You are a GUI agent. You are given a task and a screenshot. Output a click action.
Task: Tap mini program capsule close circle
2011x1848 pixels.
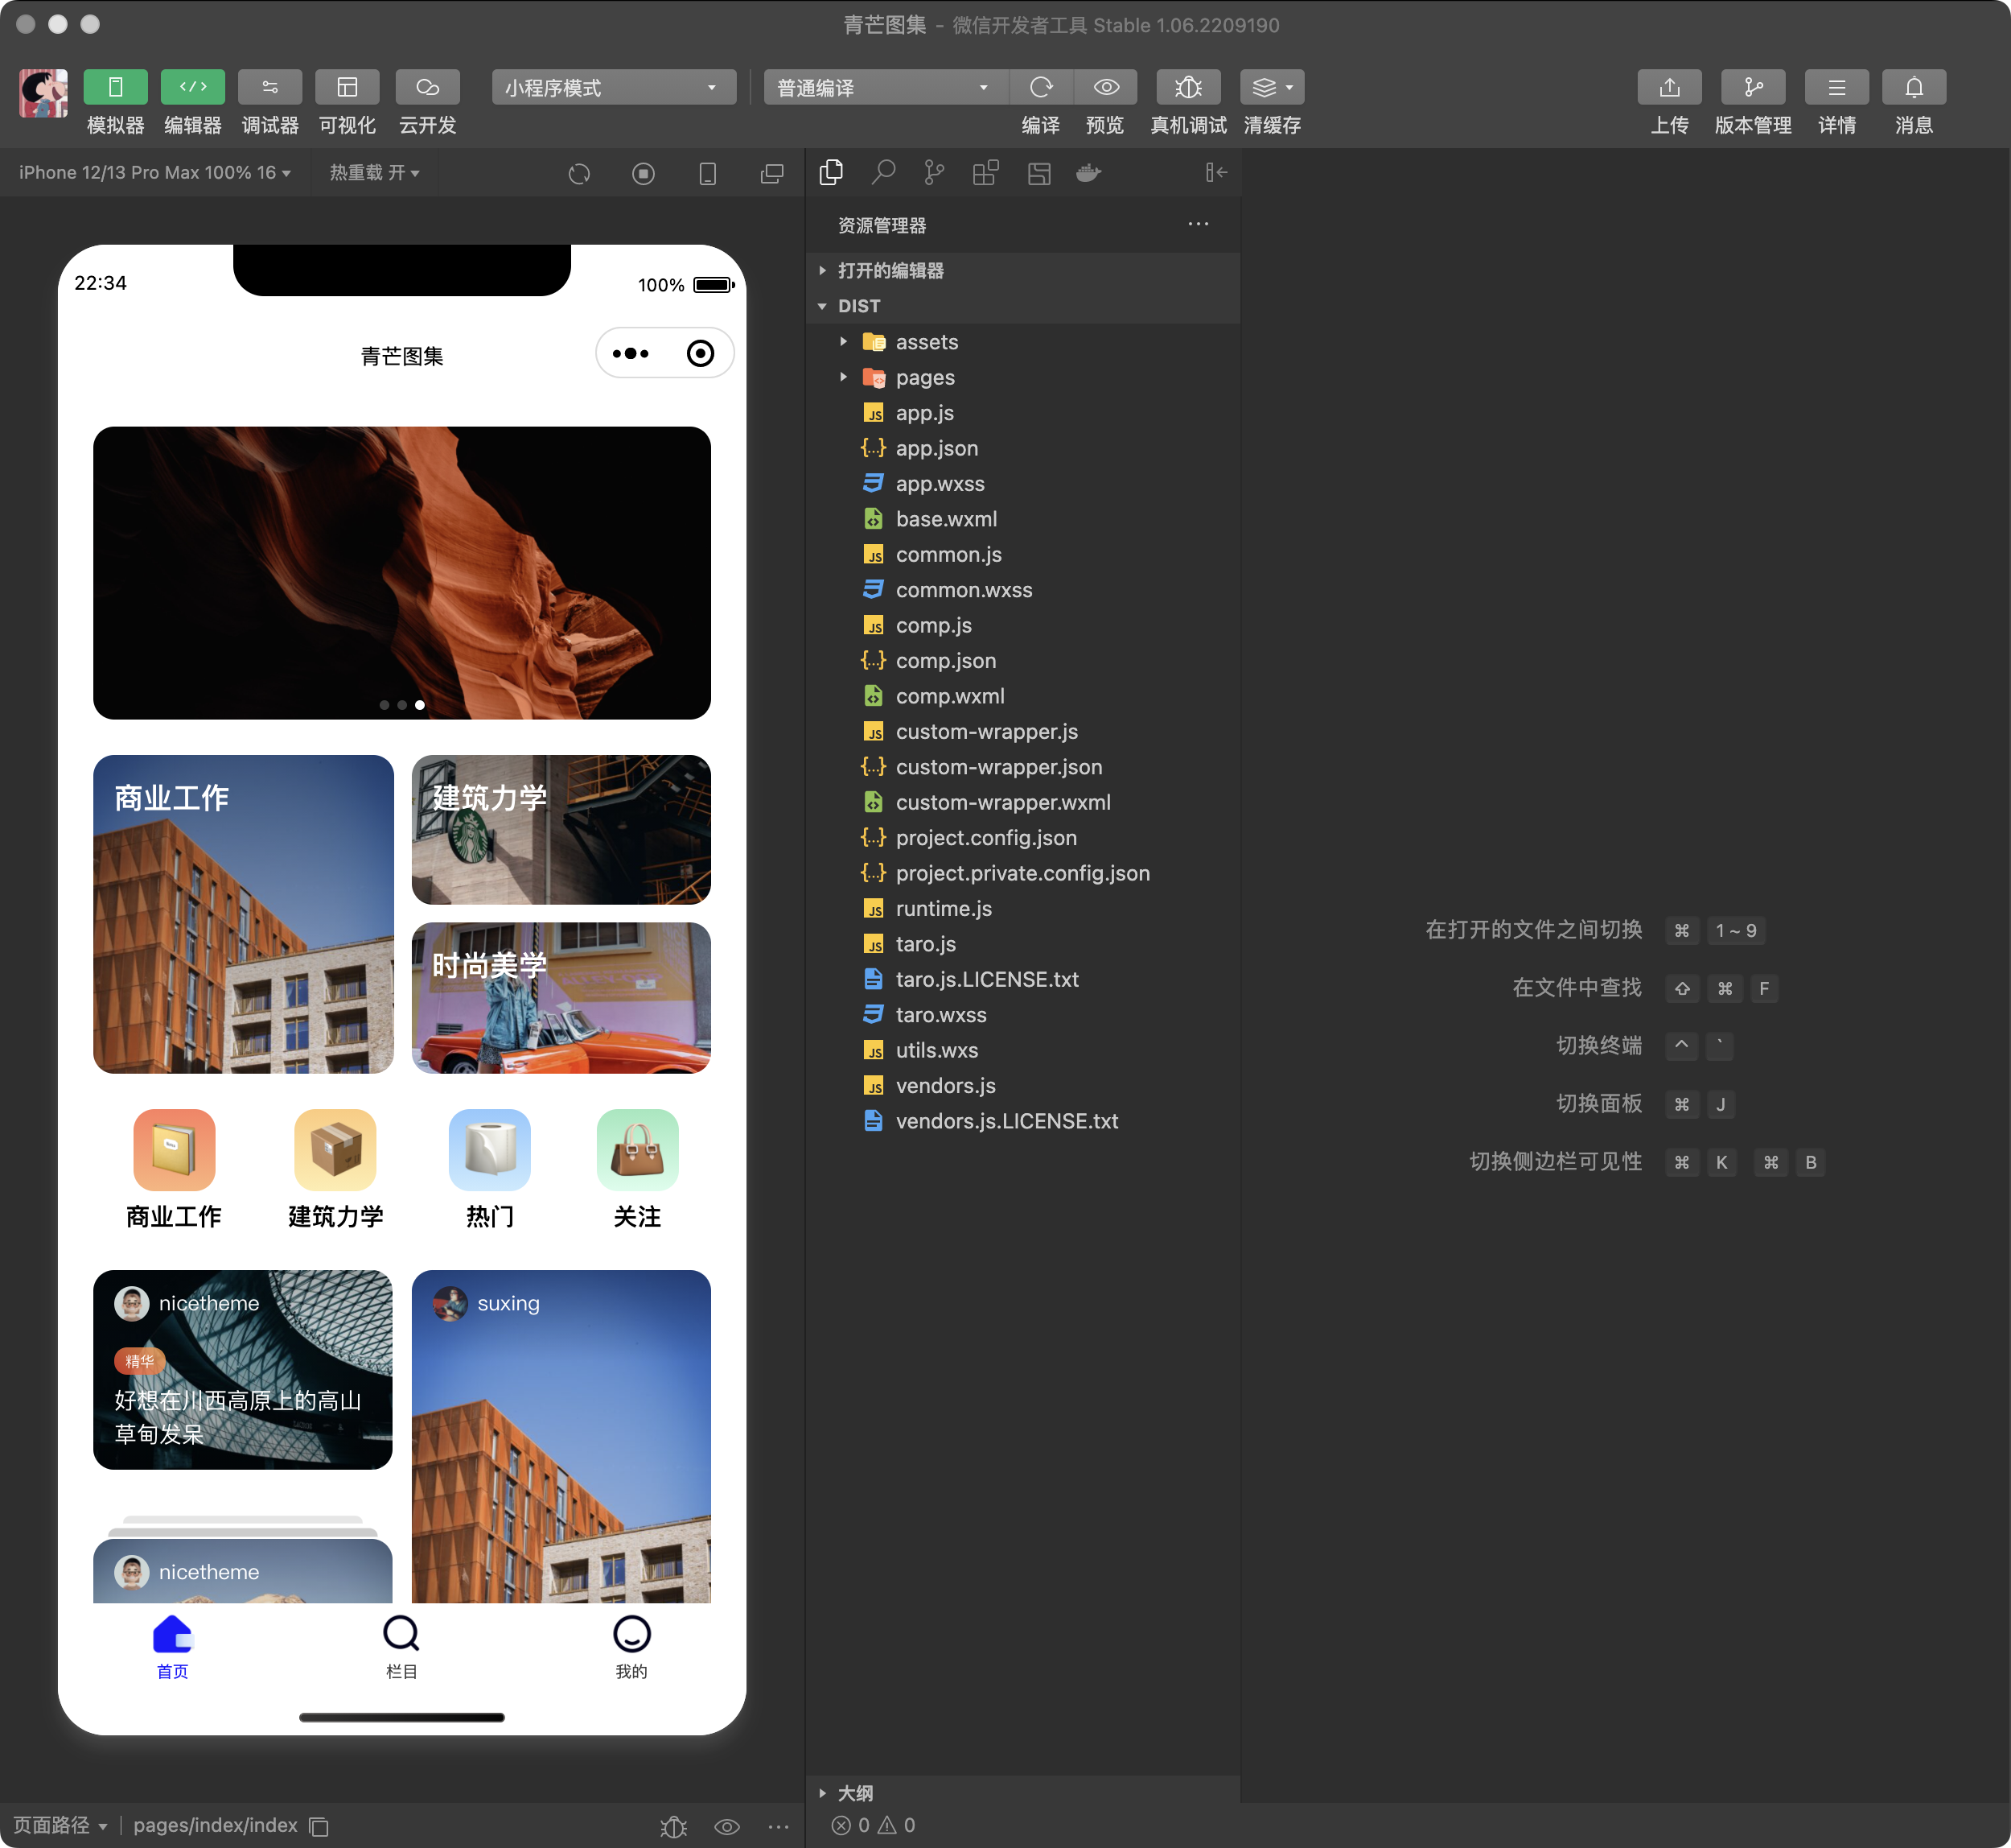coord(701,353)
